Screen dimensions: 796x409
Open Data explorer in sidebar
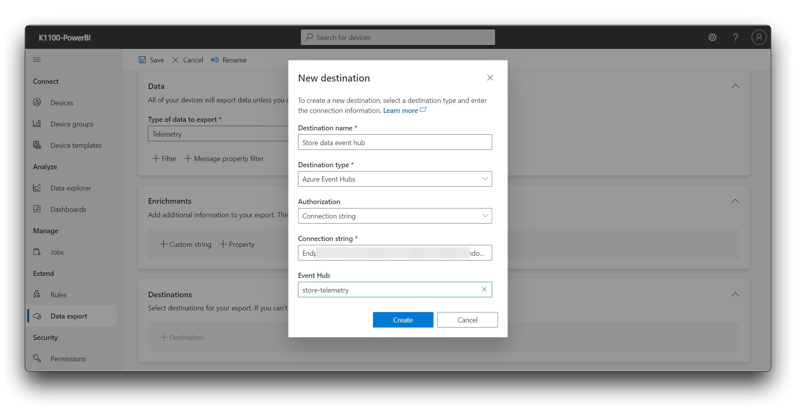click(71, 188)
